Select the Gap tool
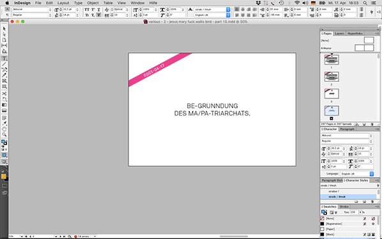 coord(4,45)
